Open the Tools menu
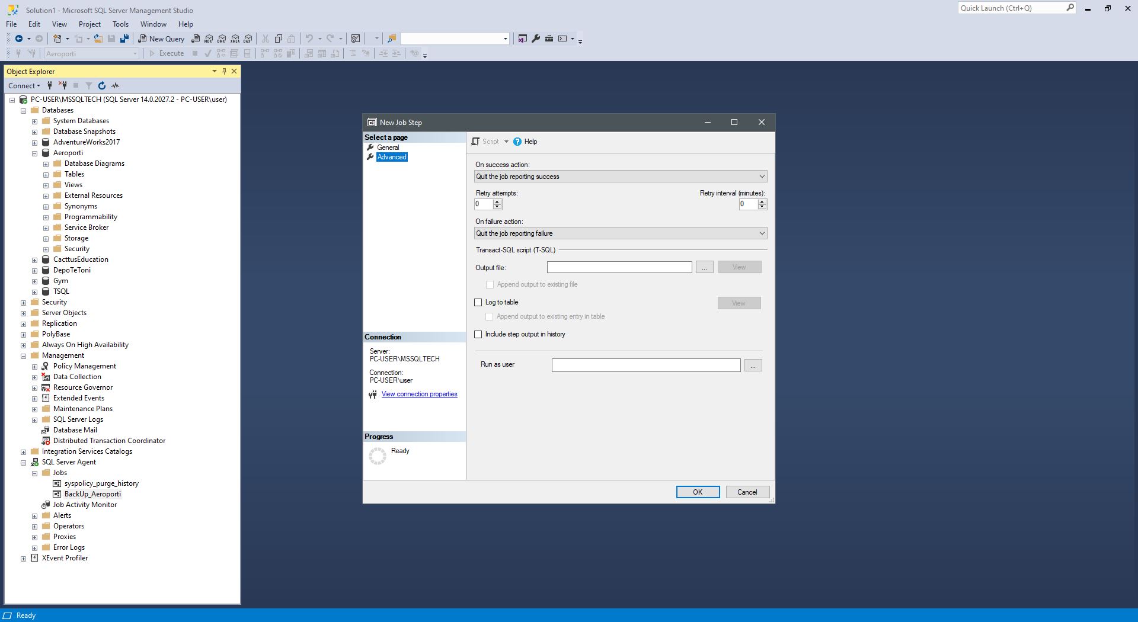The height and width of the screenshot is (622, 1138). (x=120, y=24)
